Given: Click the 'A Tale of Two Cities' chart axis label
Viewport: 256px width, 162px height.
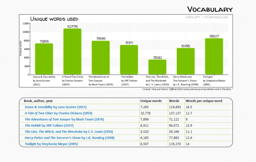Looking at the screenshot, I should point(73,80).
